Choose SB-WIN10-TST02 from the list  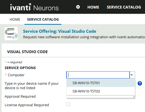(101, 91)
